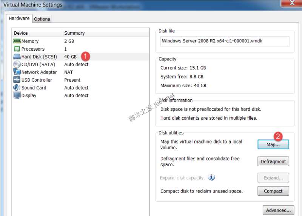Select the CD/DVD (SATA) label
This screenshot has width=302, height=216.
[x=38, y=64]
